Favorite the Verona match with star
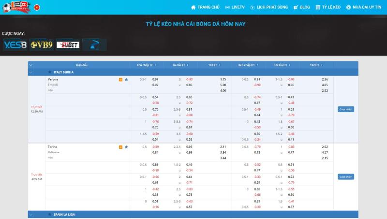The width and height of the screenshot is (387, 219). [126, 79]
